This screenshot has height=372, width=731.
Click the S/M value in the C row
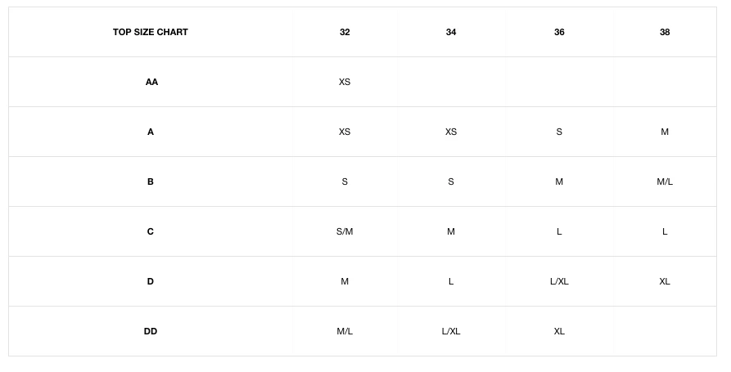[345, 232]
